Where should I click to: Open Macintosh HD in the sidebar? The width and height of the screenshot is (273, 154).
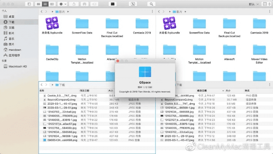(x=17, y=66)
